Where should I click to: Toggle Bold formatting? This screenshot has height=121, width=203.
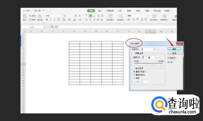[x=47, y=20]
